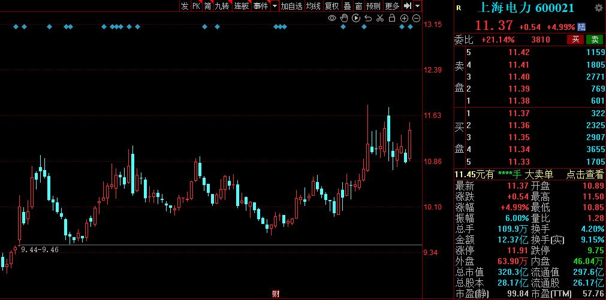
Task: Select the buy level 4 price 11.34
Action: point(519,149)
